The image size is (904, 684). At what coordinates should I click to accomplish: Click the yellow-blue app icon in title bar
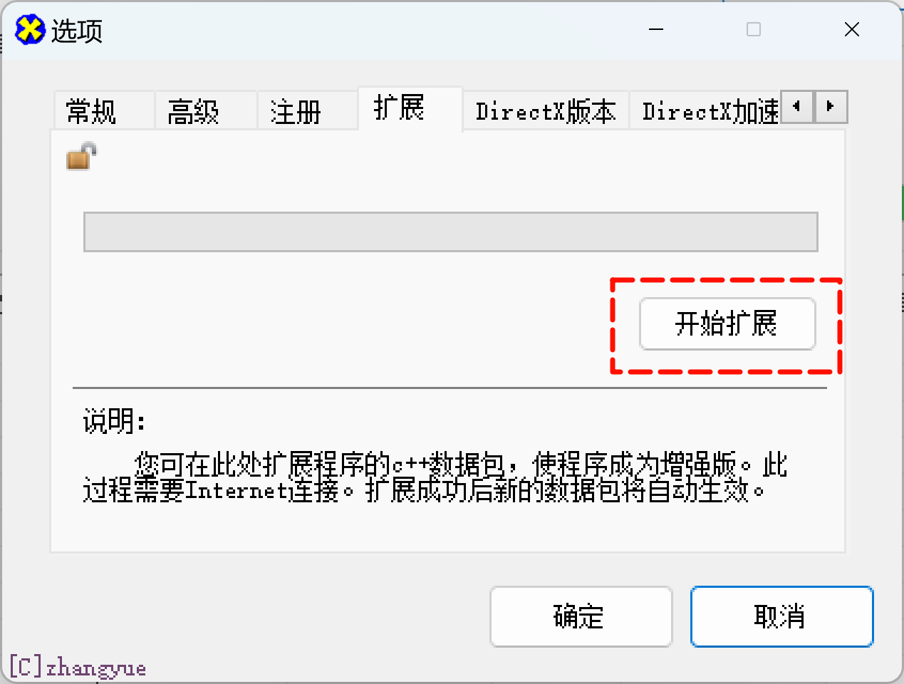pos(30,30)
